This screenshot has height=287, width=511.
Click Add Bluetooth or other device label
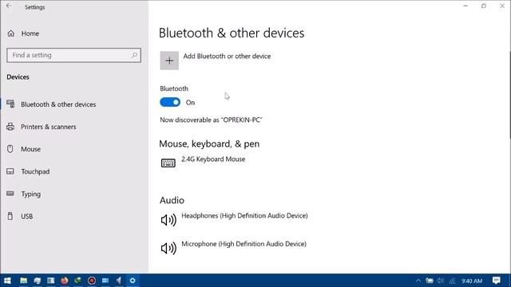point(227,57)
